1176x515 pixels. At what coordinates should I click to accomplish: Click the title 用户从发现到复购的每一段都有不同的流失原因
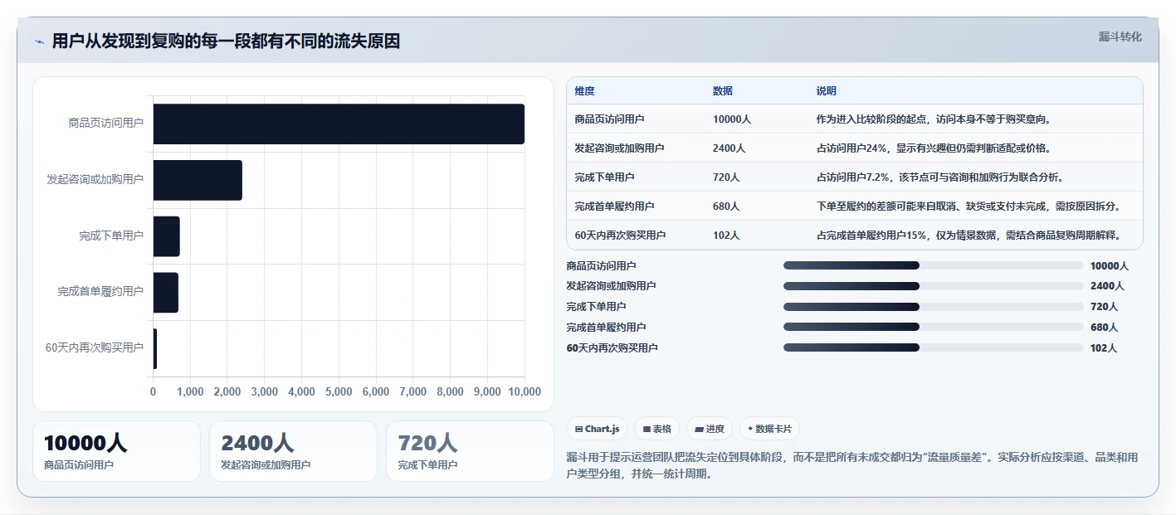click(x=226, y=41)
